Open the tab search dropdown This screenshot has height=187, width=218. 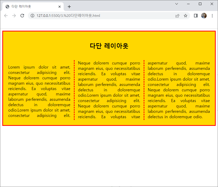pos(177,4)
